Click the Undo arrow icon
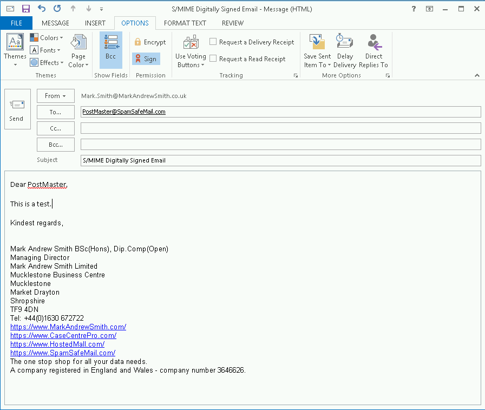 (42, 9)
